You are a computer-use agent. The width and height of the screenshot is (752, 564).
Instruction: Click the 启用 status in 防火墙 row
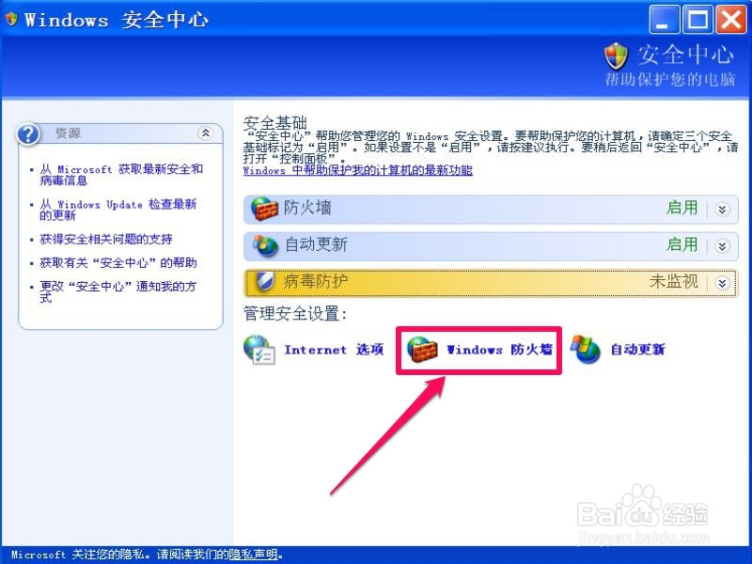click(x=682, y=208)
